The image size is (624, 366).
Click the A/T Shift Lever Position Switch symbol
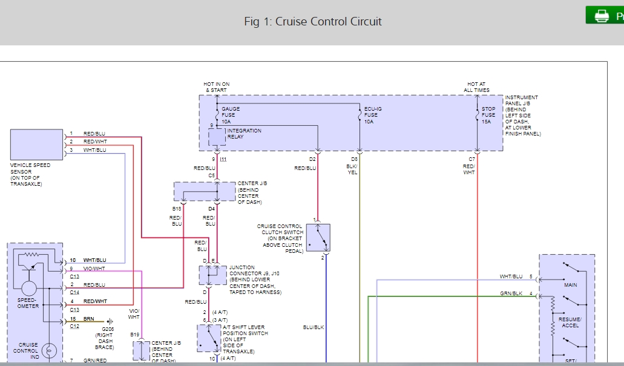209,339
